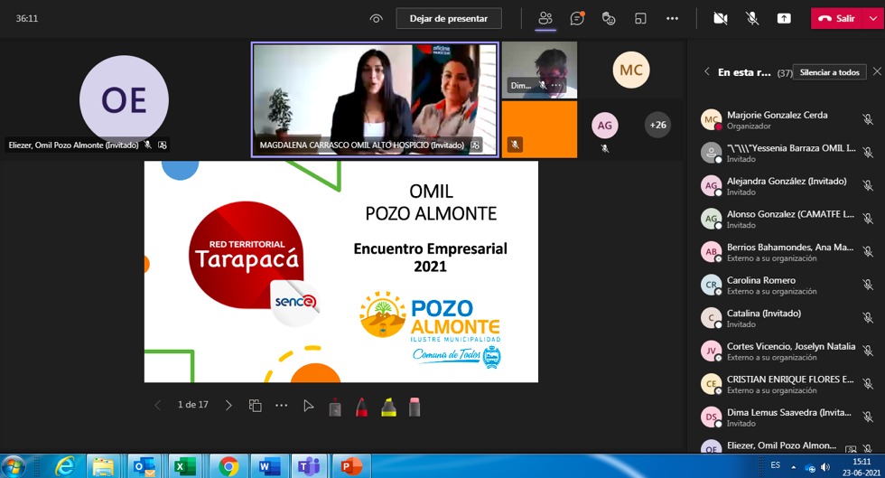885x478 pixels.
Task: Click the Dejar de presentar button
Action: click(x=449, y=18)
